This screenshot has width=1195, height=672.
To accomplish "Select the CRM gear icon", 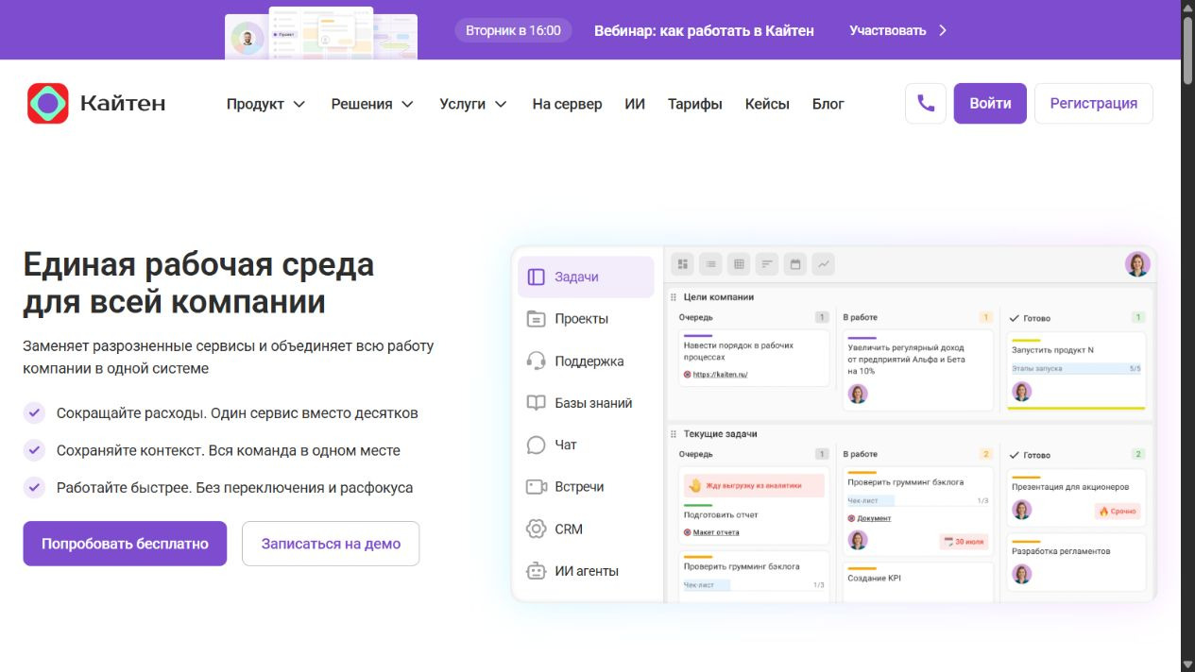I will [x=537, y=529].
